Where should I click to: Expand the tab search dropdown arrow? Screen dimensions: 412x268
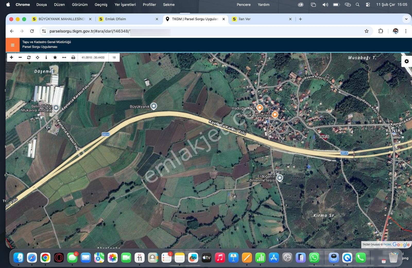point(406,19)
